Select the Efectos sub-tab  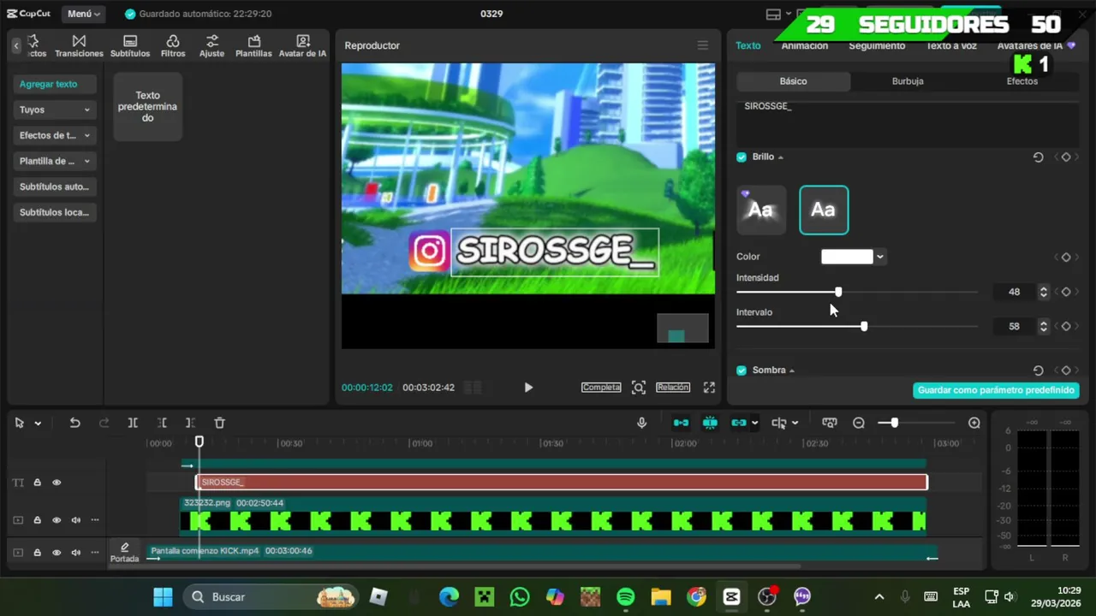(1022, 81)
